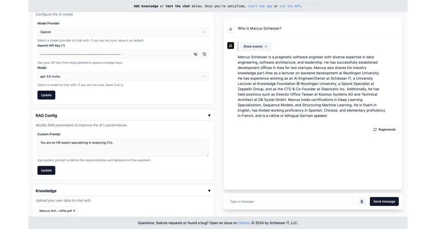Image resolution: width=436 pixels, height=229 pixels.
Task: Open the GitHub link in footer
Action: click(x=244, y=223)
